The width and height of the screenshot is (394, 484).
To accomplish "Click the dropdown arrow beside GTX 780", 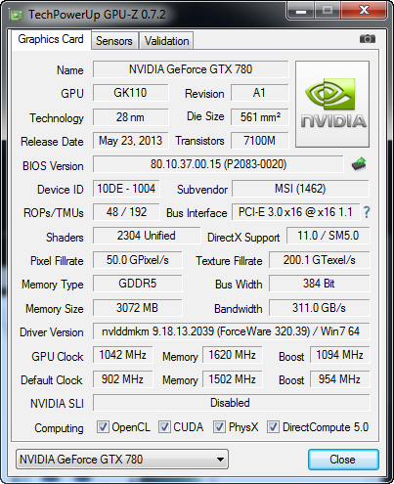I will click(220, 460).
